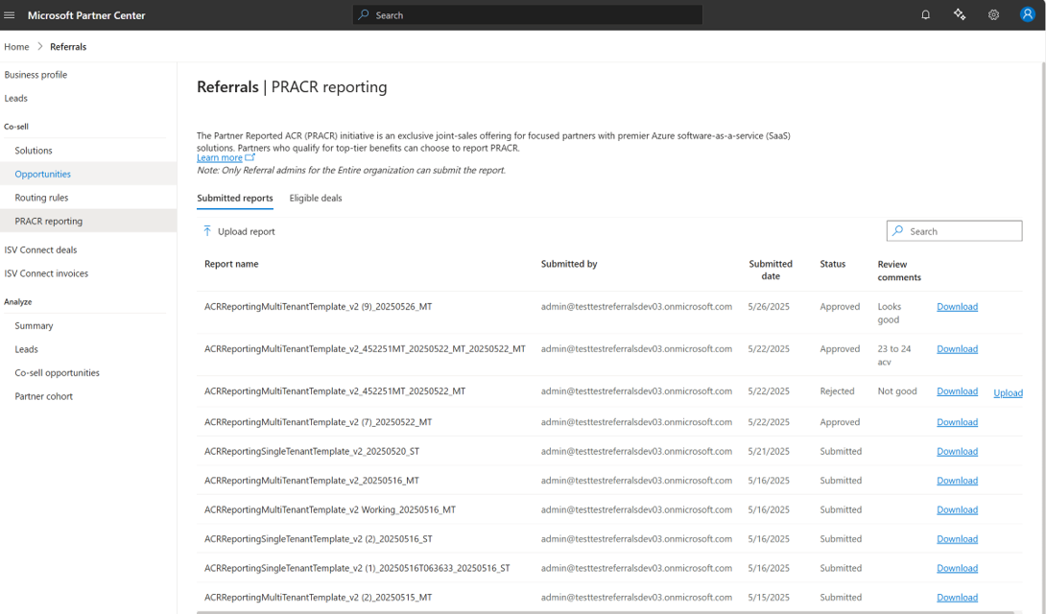Download the rejected 452251MT_20250522_MT report
The image size is (1046, 614).
958,391
